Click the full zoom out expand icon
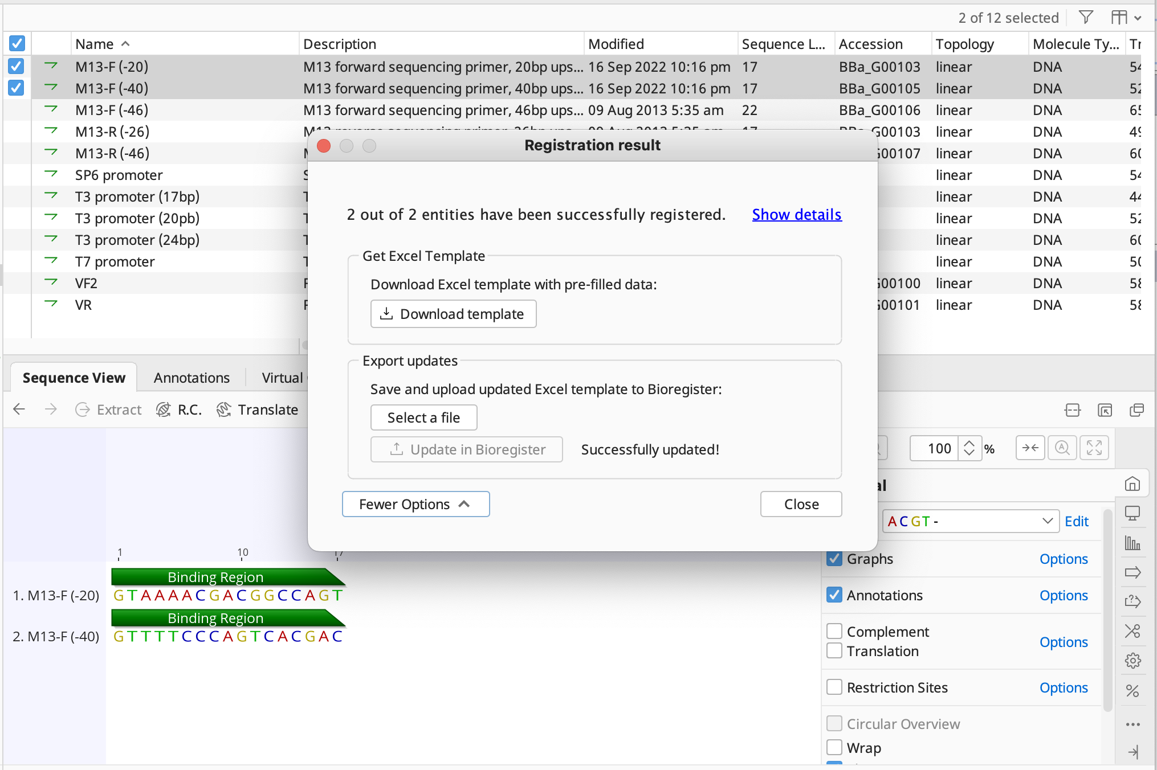Screen dimensions: 1157x770 (x=1094, y=448)
